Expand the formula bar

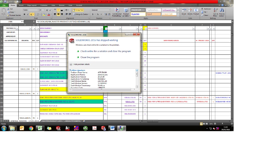pyautogui.click(x=232, y=22)
